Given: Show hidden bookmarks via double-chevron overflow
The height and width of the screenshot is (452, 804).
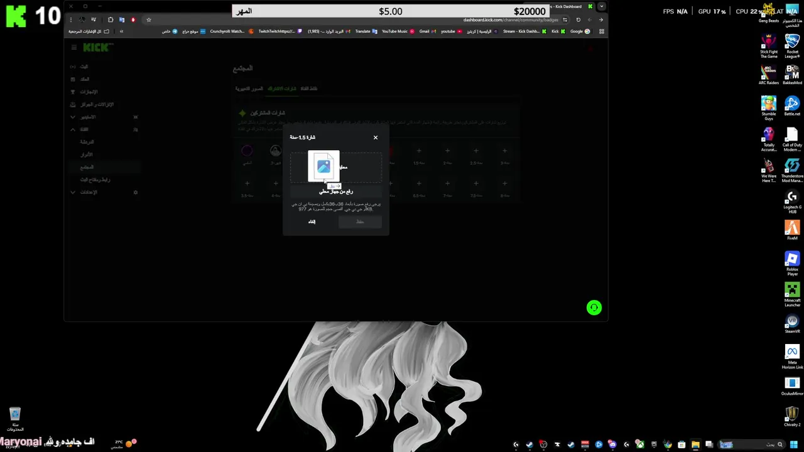Looking at the screenshot, I should click(x=121, y=31).
